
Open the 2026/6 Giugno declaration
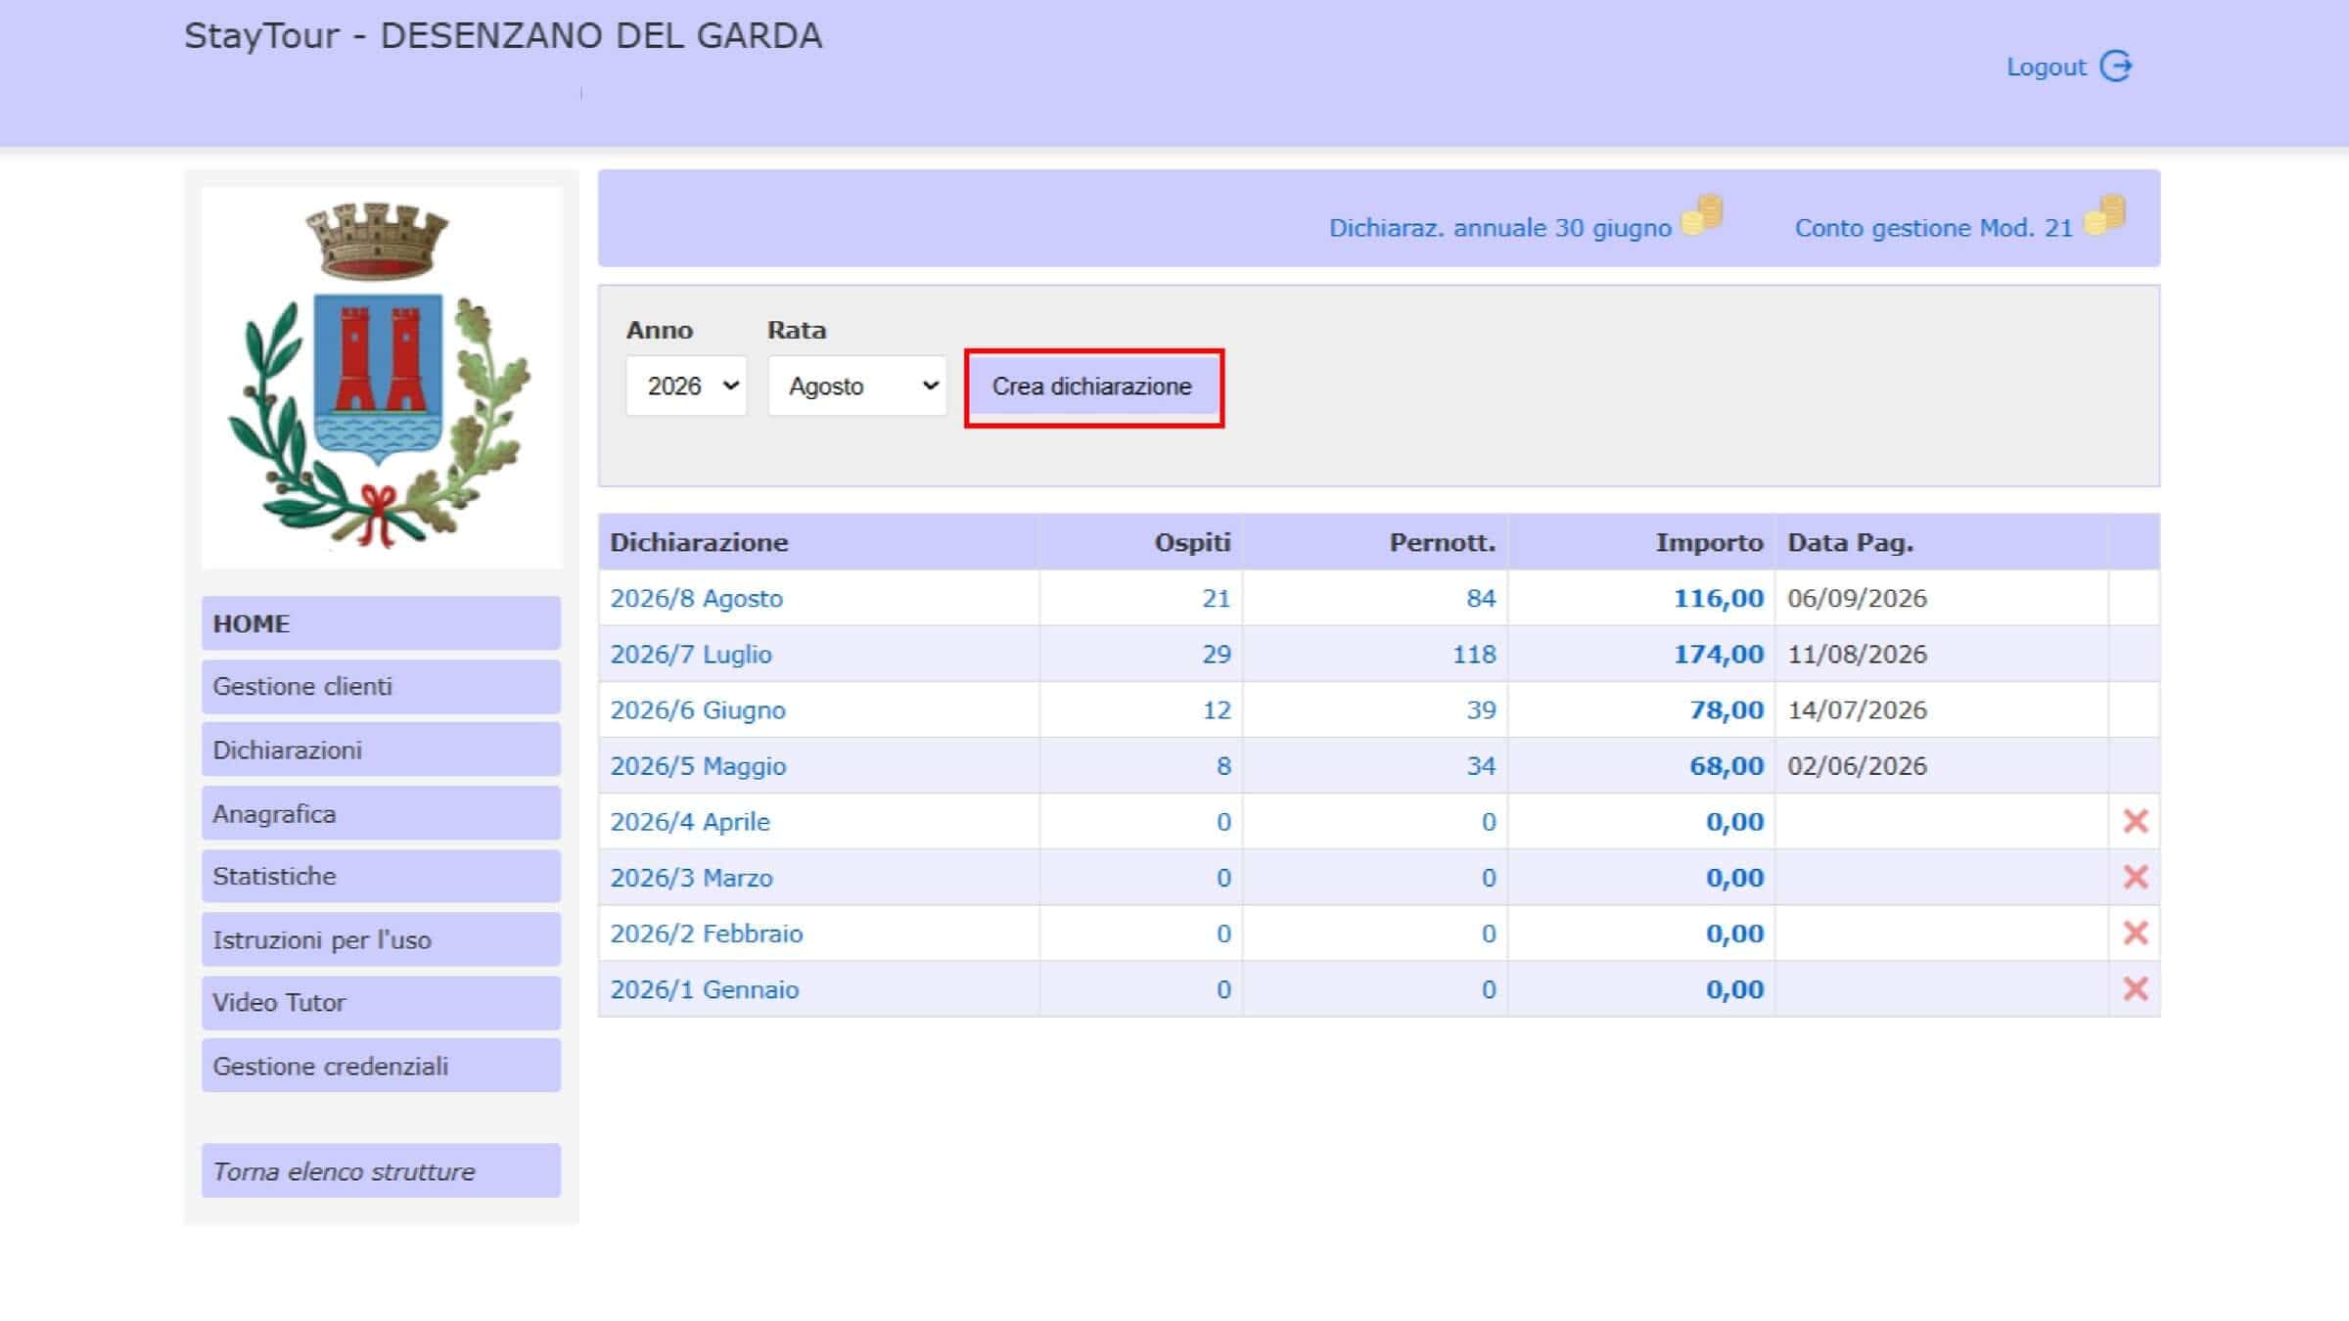tap(698, 709)
